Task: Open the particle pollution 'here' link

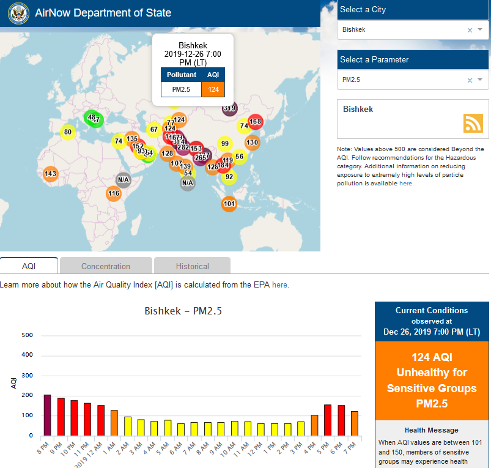Action: [405, 184]
